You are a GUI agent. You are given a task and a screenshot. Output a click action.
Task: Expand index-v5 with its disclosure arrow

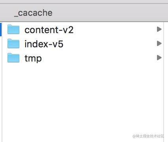[159, 43]
